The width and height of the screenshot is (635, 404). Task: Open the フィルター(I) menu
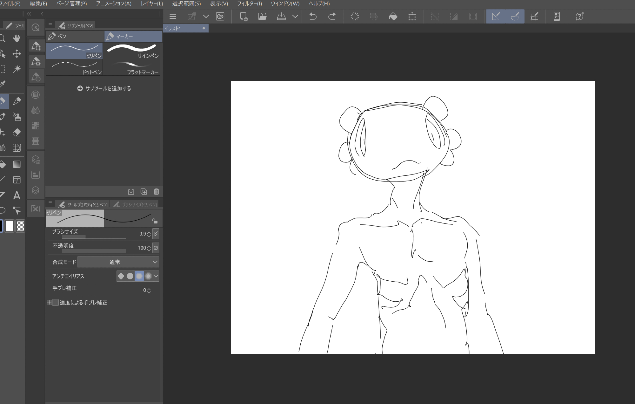pyautogui.click(x=250, y=3)
